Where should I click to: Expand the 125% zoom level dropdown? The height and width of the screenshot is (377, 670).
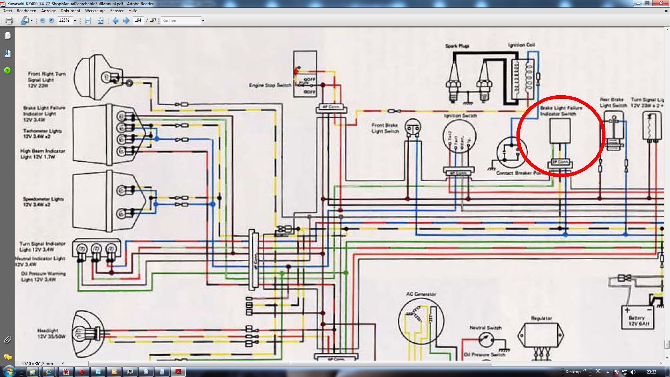[x=75, y=21]
